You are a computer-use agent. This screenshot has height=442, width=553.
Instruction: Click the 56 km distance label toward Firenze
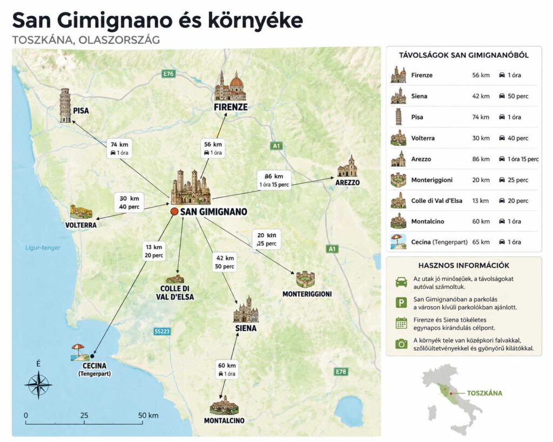pos(213,148)
